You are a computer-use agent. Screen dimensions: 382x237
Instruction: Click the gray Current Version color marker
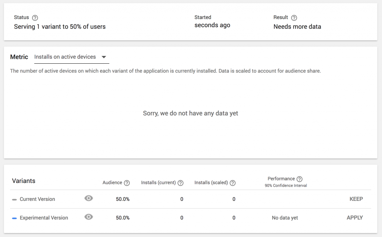pyautogui.click(x=14, y=199)
